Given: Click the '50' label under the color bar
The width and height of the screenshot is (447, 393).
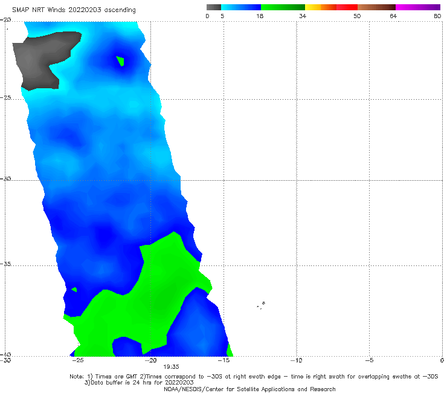Looking at the screenshot, I should [357, 16].
